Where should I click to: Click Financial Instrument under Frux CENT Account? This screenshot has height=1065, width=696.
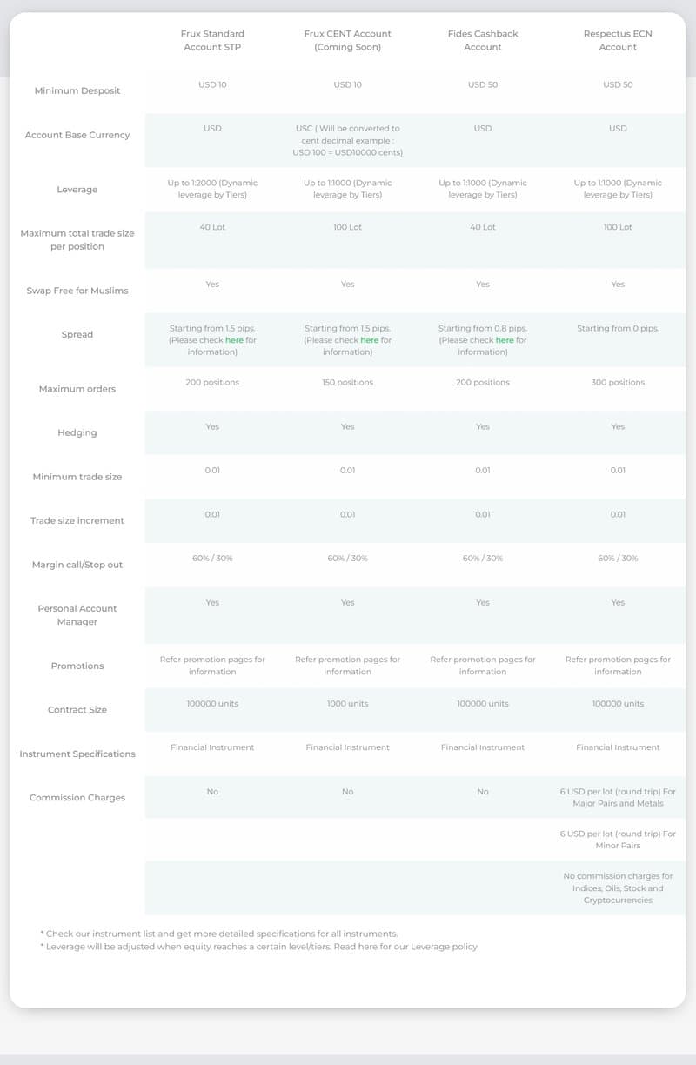point(348,747)
